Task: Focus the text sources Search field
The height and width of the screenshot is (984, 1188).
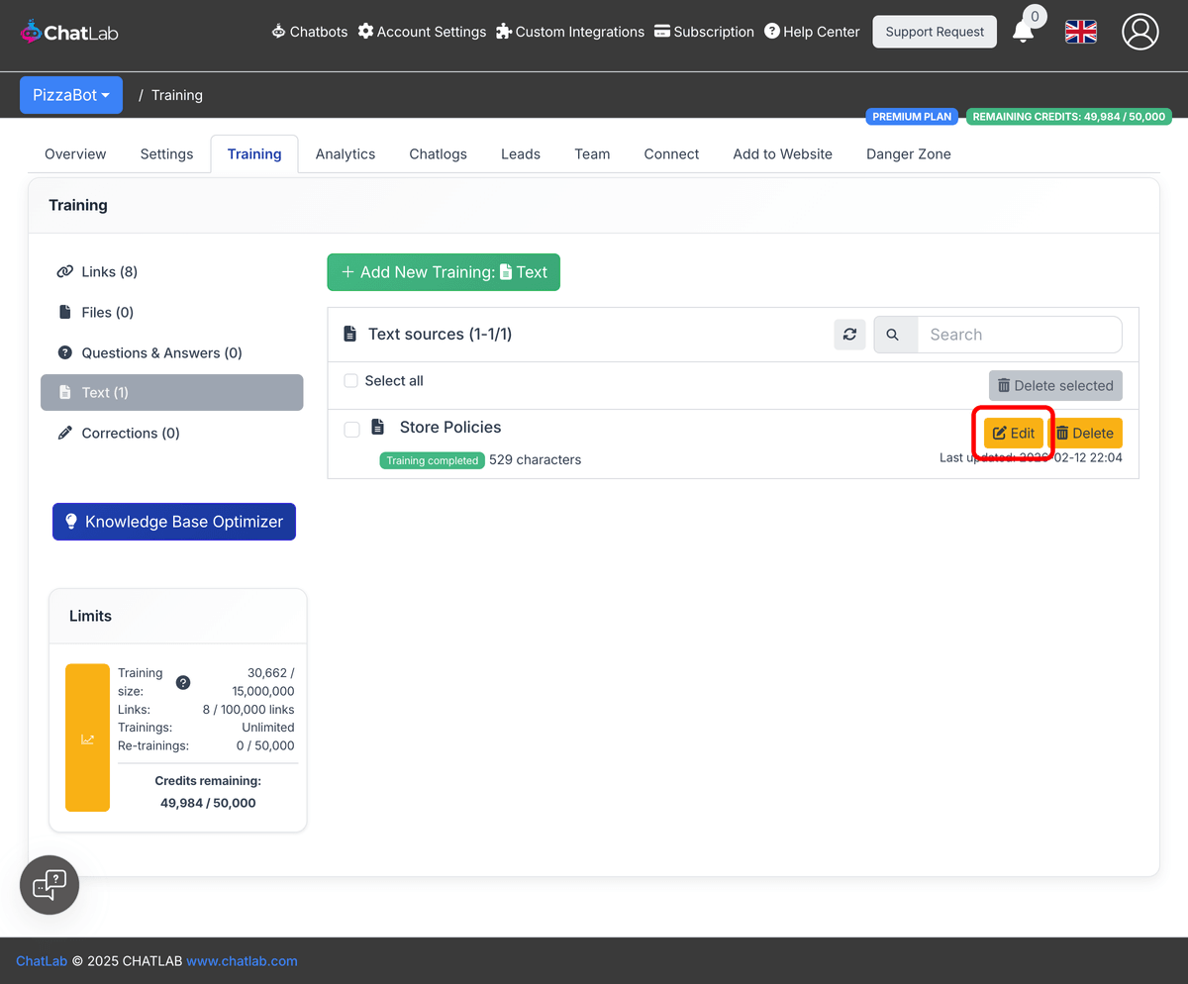Action: [1019, 335]
